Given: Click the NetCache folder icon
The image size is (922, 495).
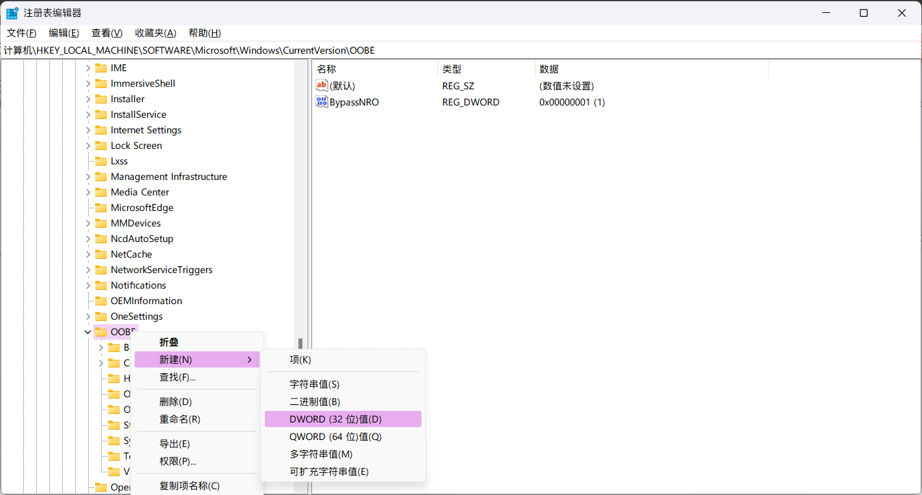Looking at the screenshot, I should click(x=102, y=254).
